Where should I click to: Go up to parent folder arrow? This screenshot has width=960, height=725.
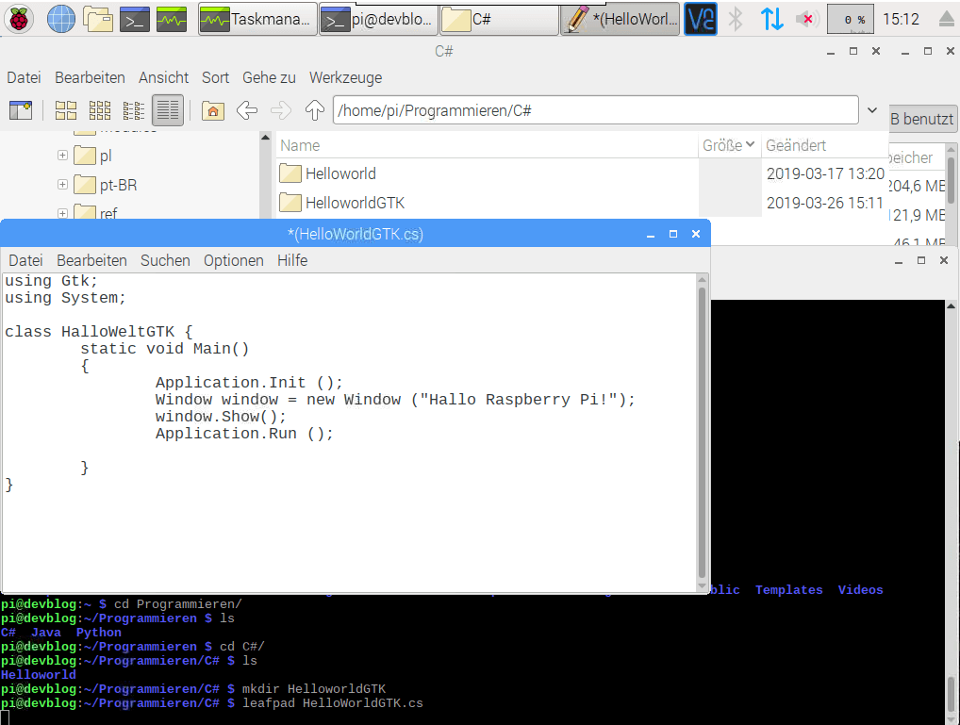(x=314, y=110)
